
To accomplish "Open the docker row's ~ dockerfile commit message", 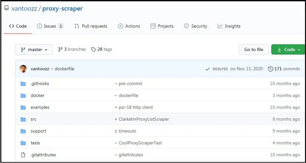I will (126, 95).
